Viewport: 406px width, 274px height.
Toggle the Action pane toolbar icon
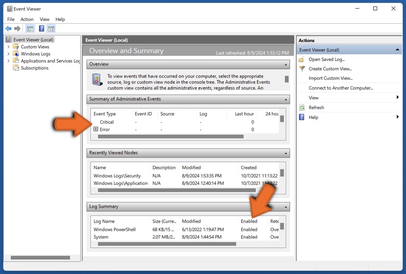tap(51, 29)
